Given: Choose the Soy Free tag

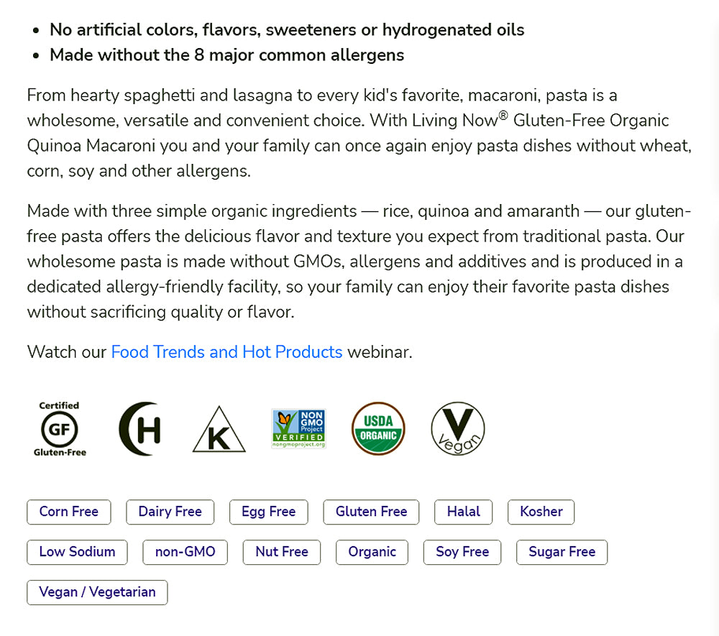Looking at the screenshot, I should pos(462,552).
